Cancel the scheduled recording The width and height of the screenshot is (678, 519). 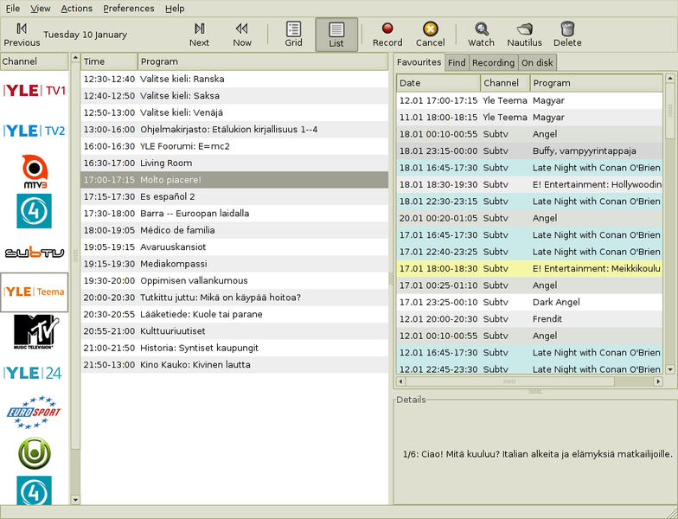(x=431, y=35)
